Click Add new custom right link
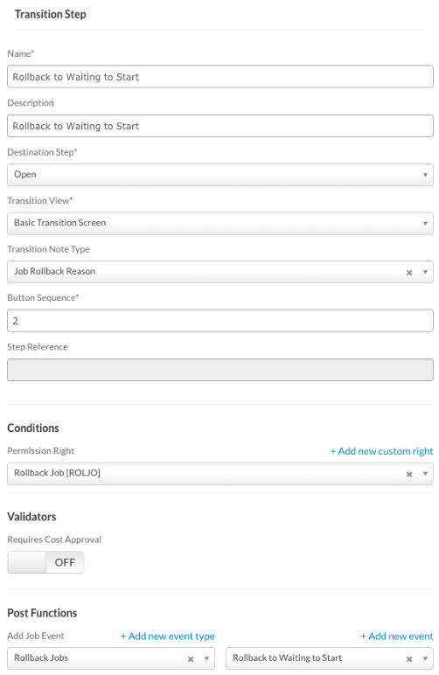This screenshot has height=675, width=439. pyautogui.click(x=381, y=451)
